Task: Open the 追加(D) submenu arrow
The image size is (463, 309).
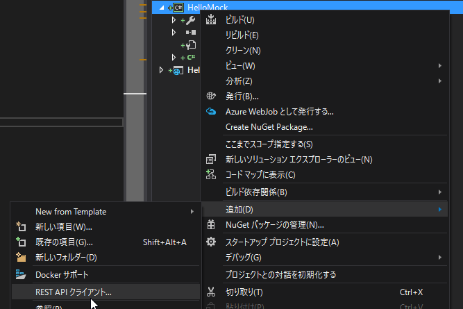Action: click(x=439, y=210)
